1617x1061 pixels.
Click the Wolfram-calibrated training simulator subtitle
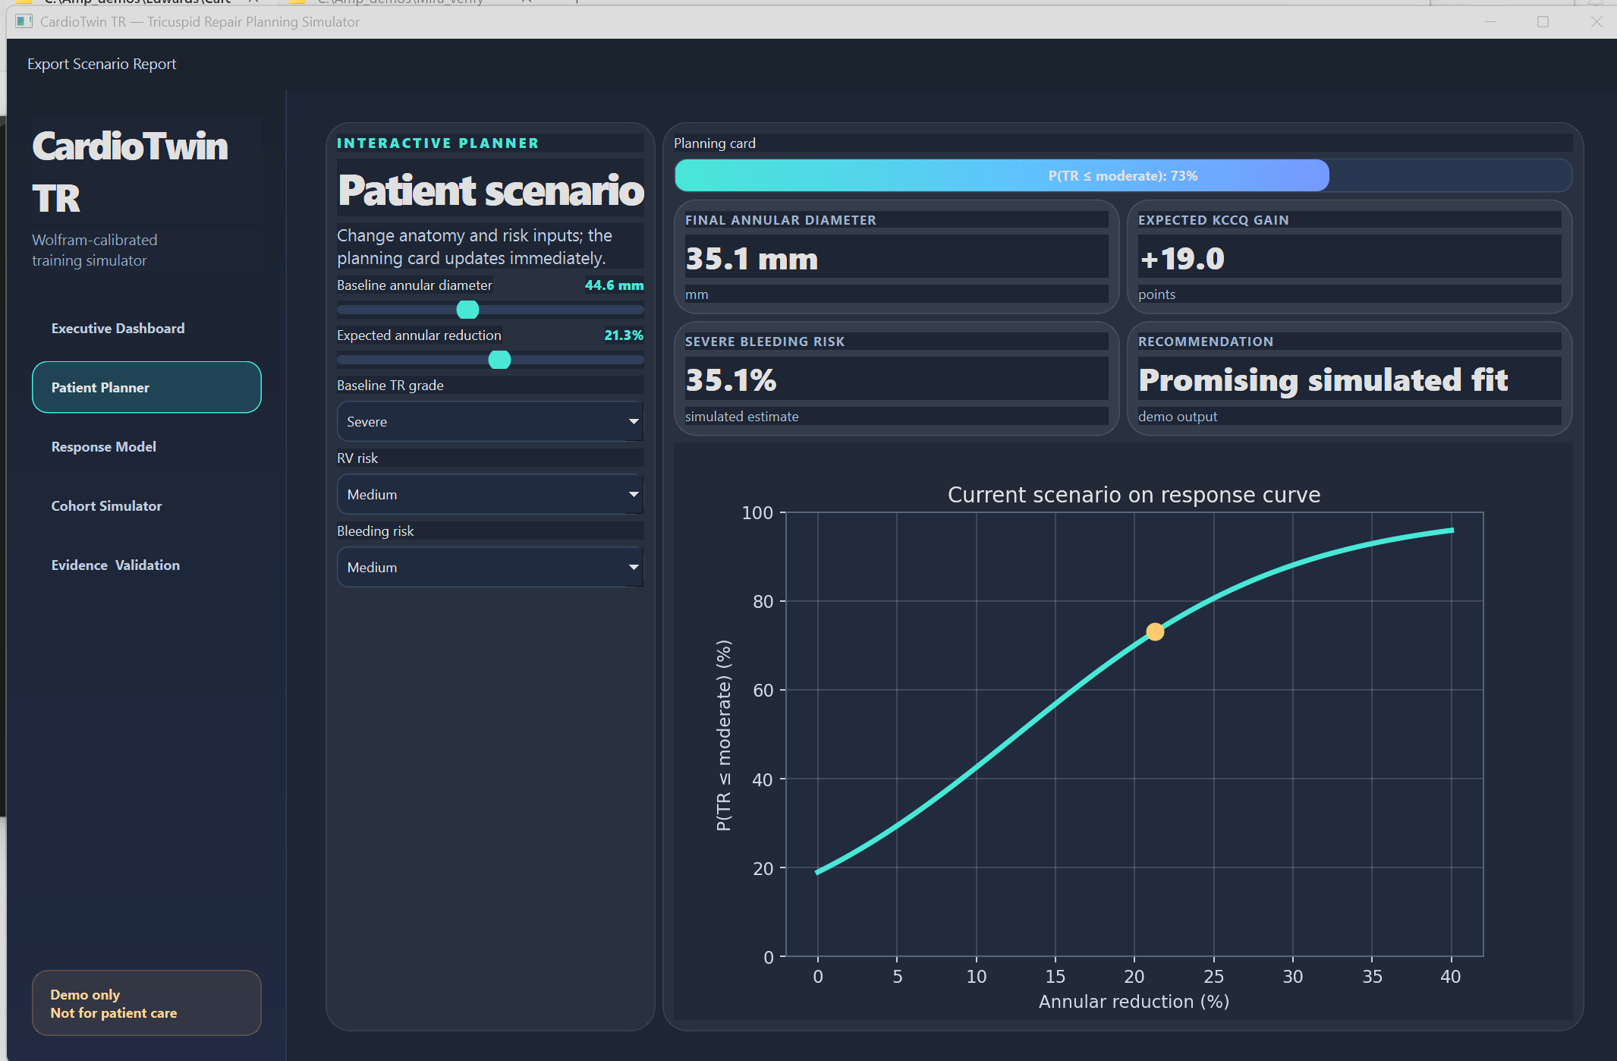coord(95,250)
